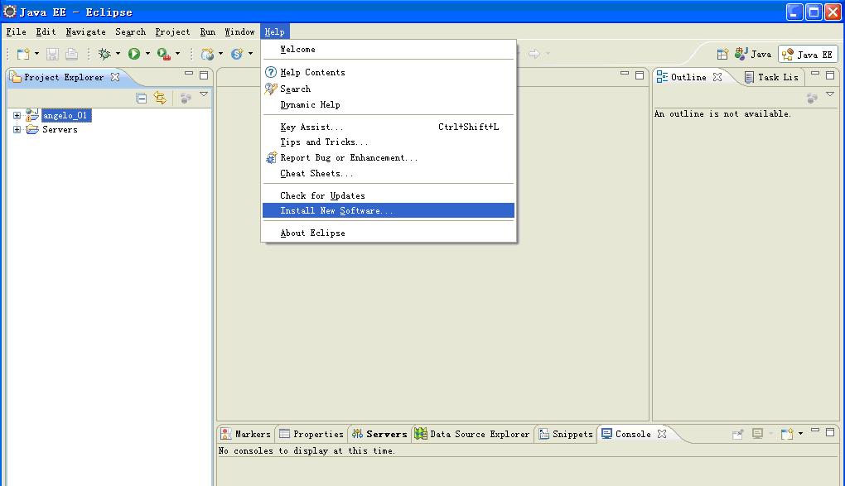
Task: Switch to the Markers tab
Action: point(246,434)
